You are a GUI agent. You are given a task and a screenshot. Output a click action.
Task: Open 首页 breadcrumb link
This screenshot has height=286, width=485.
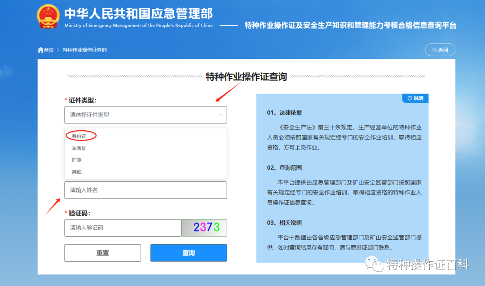click(48, 50)
